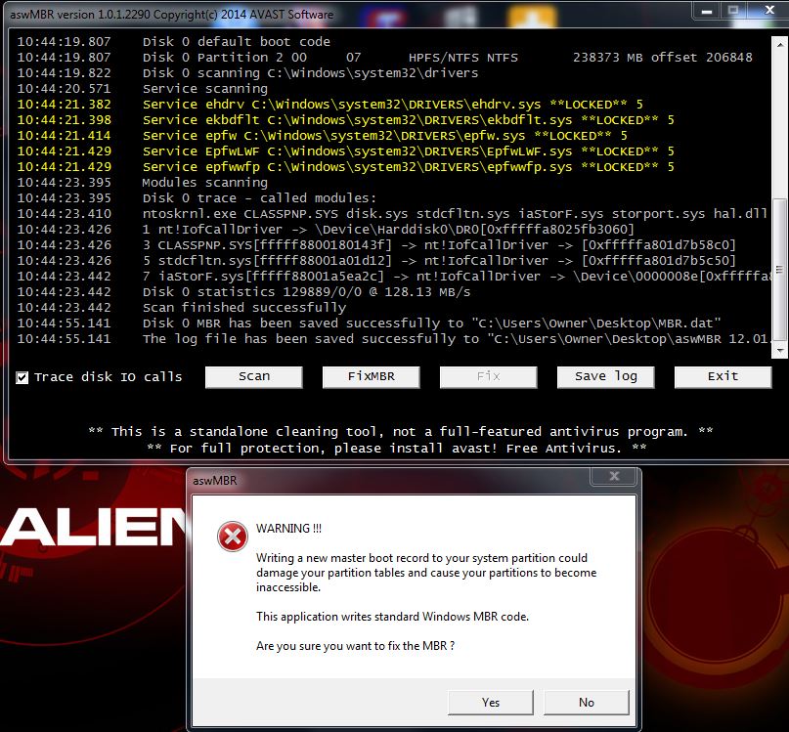This screenshot has height=732, width=789.
Task: Click the log scrollbar down arrow
Action: [779, 351]
